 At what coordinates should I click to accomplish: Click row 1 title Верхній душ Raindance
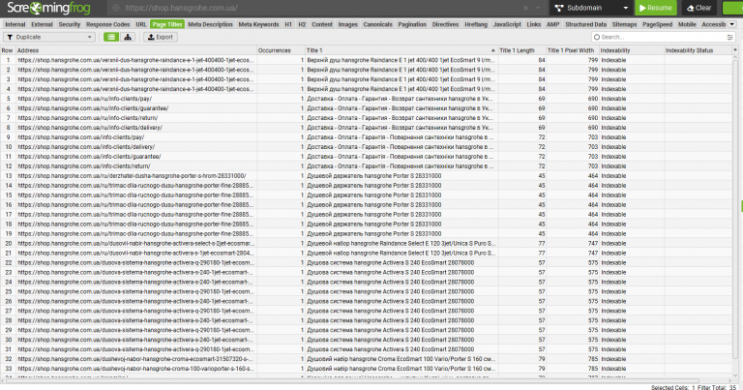[401, 60]
